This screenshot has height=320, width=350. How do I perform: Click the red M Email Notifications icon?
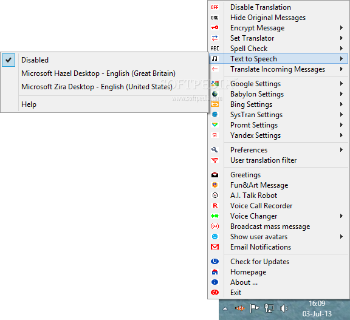(214, 247)
